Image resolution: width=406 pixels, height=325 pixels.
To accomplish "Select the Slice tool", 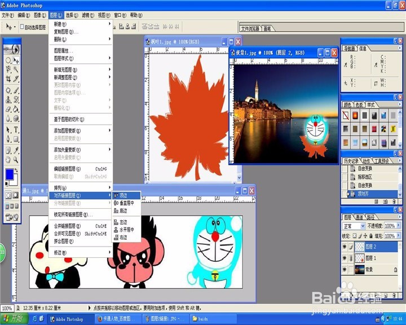I will 16,78.
